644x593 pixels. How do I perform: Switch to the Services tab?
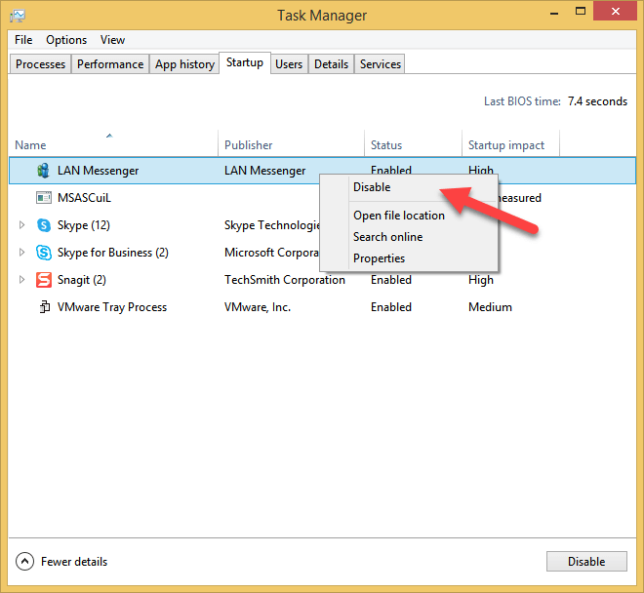pyautogui.click(x=380, y=64)
